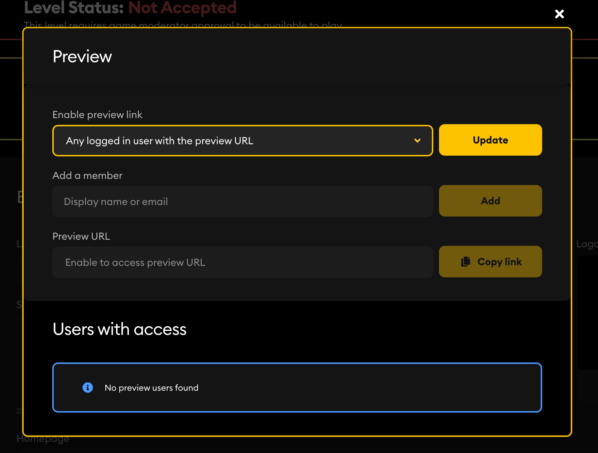Image resolution: width=598 pixels, height=453 pixels.
Task: Open the Enable preview link dropdown
Action: point(242,141)
